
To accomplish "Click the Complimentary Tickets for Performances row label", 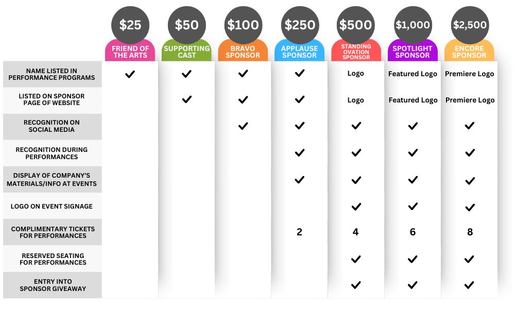I will [x=53, y=232].
